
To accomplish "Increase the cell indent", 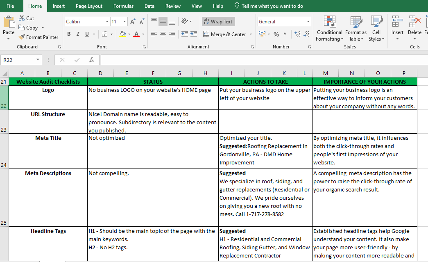I will click(194, 34).
